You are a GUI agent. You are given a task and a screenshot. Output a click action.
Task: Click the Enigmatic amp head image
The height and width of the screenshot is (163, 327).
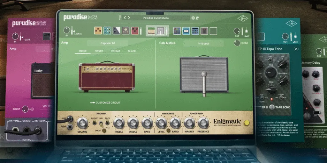107,76
